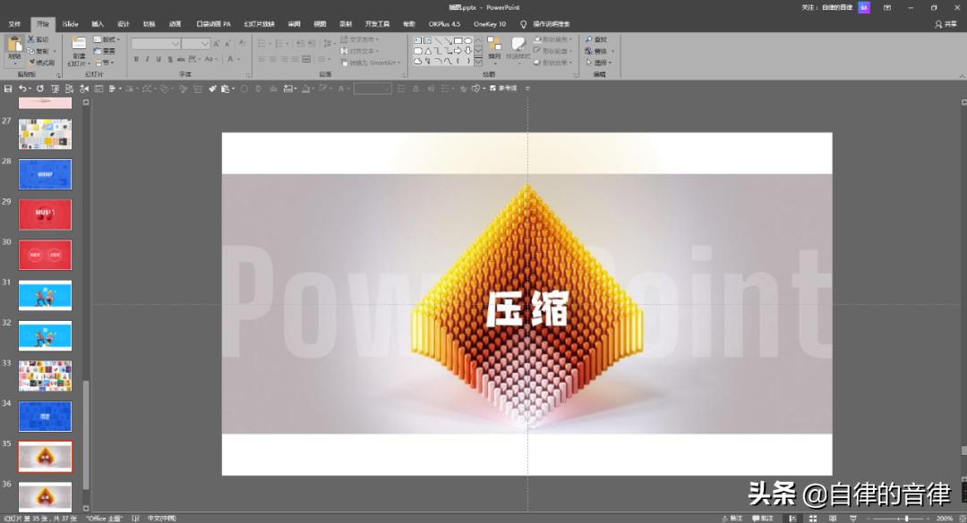Apply underline with the U button
Screen dimensions: 967x523
[x=158, y=59]
